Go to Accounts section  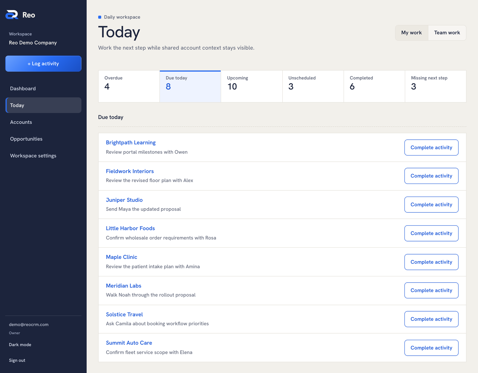click(x=43, y=122)
